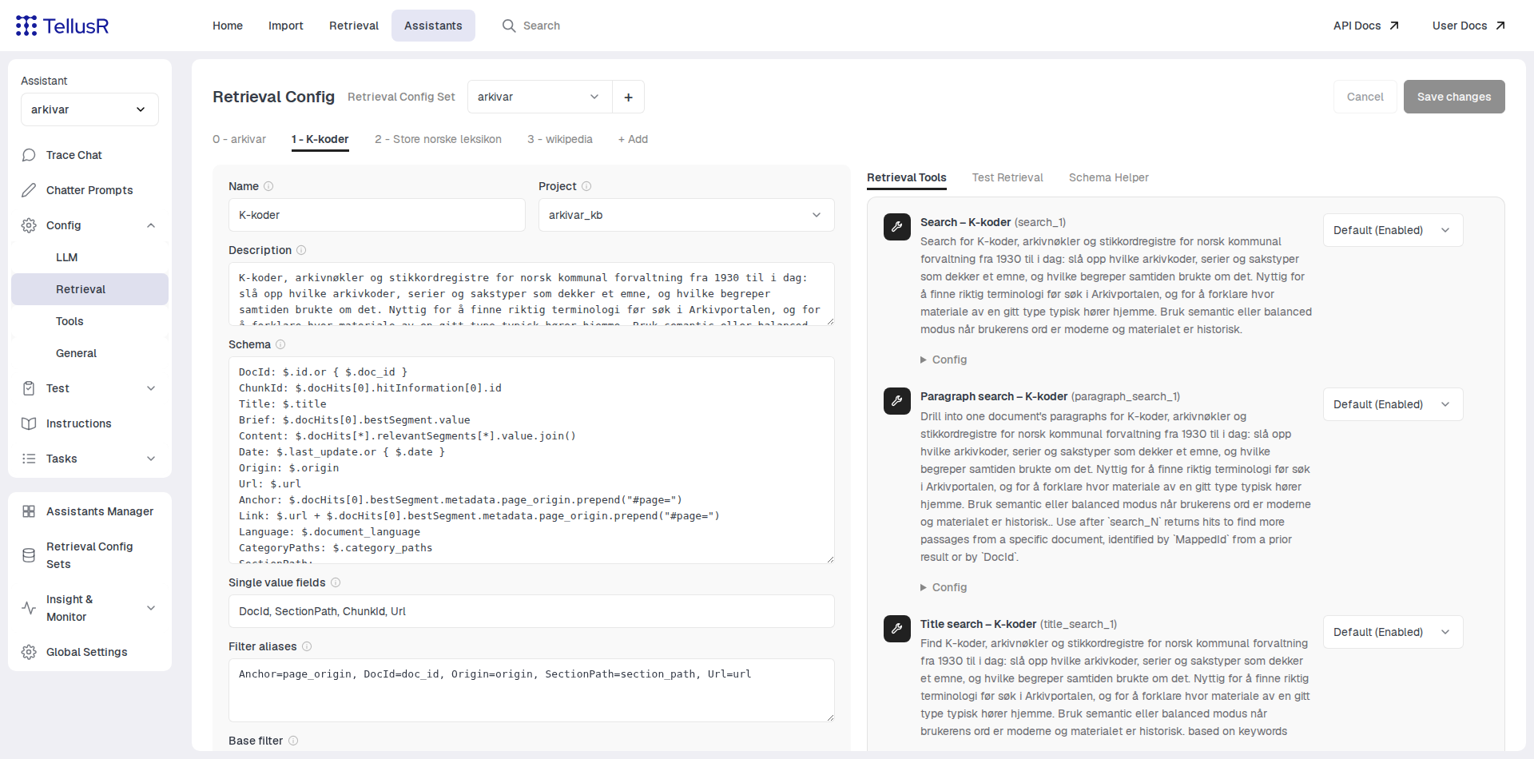Click the Global Settings gear icon
This screenshot has height=759, width=1534.
[29, 652]
